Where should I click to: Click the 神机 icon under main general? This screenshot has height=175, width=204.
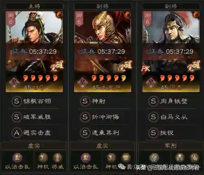tap(43, 158)
